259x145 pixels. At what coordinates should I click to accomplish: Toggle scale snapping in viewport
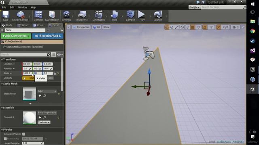click(x=219, y=27)
